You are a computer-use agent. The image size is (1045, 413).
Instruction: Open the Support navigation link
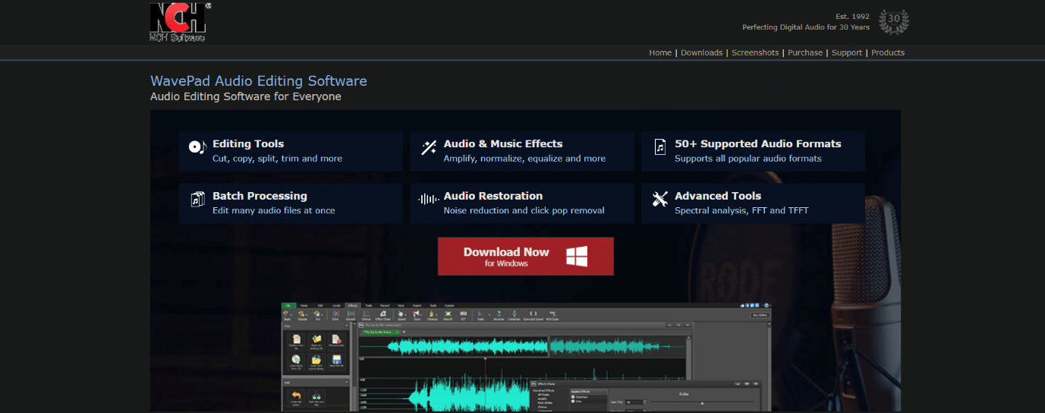(847, 52)
